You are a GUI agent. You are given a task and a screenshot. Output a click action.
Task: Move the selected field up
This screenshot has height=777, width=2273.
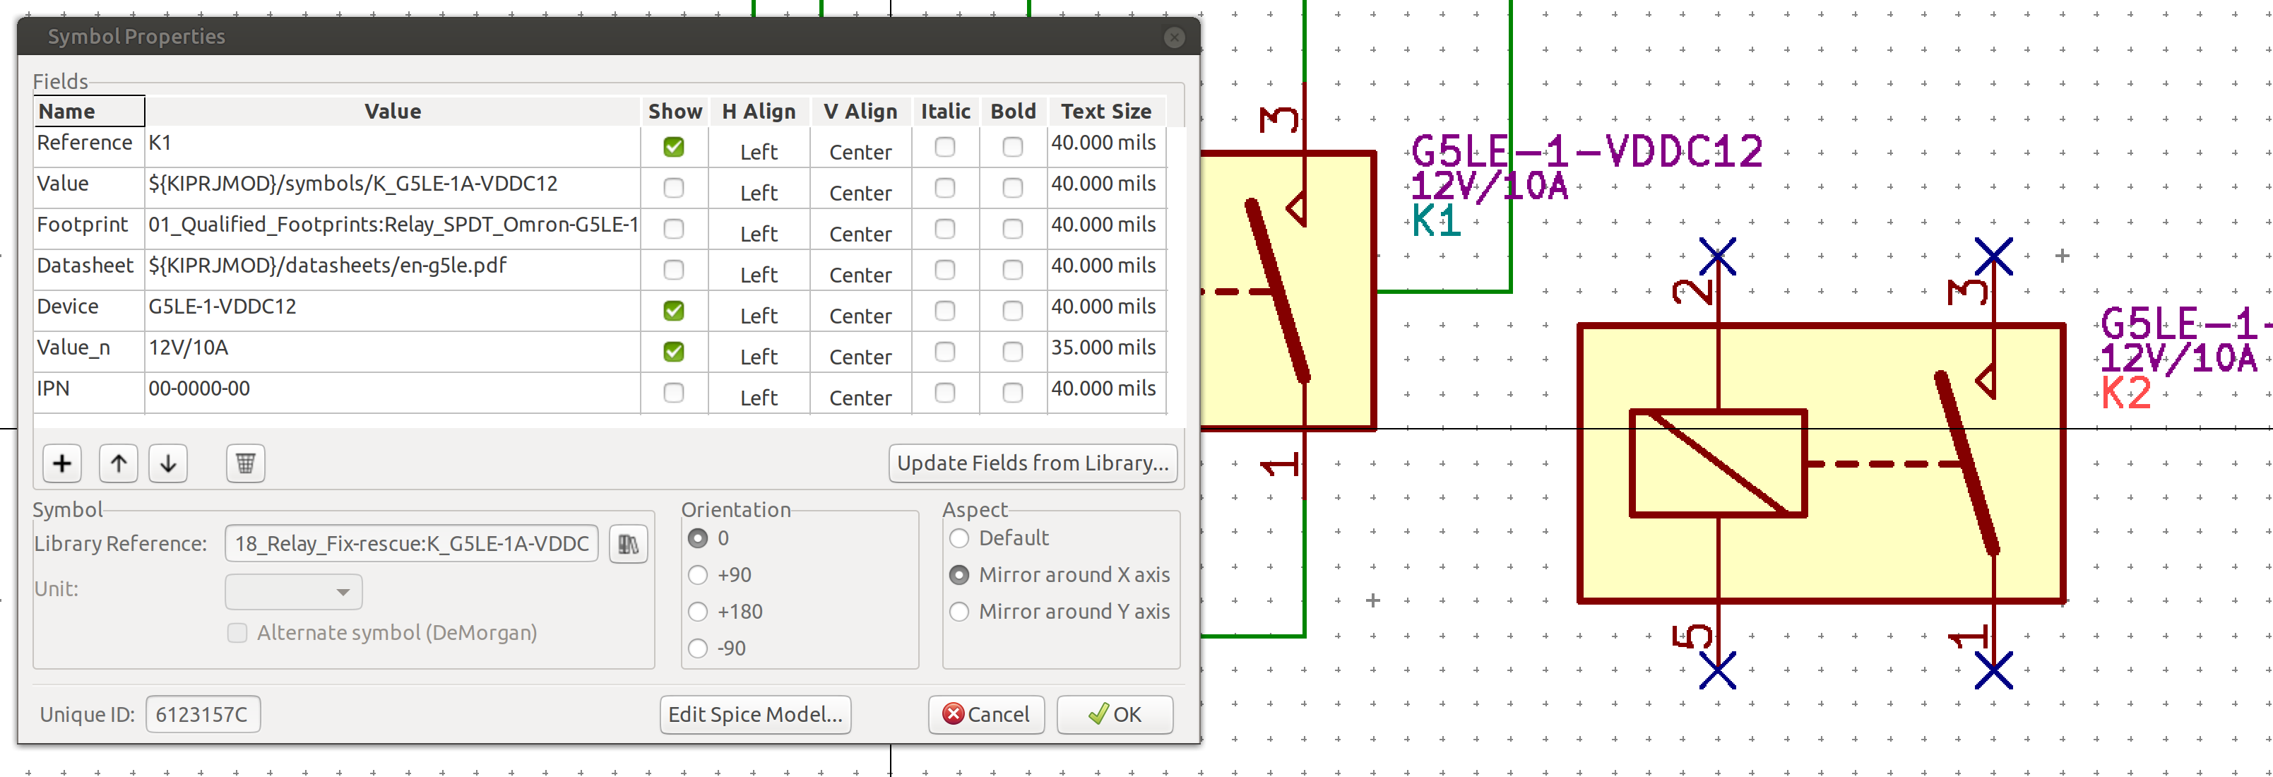[118, 463]
